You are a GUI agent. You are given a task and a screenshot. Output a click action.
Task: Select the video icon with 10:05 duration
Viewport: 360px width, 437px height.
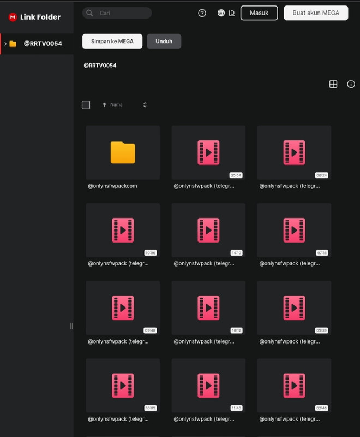[x=123, y=386]
